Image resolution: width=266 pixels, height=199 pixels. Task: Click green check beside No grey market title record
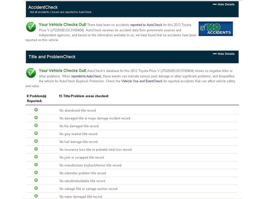(36, 133)
